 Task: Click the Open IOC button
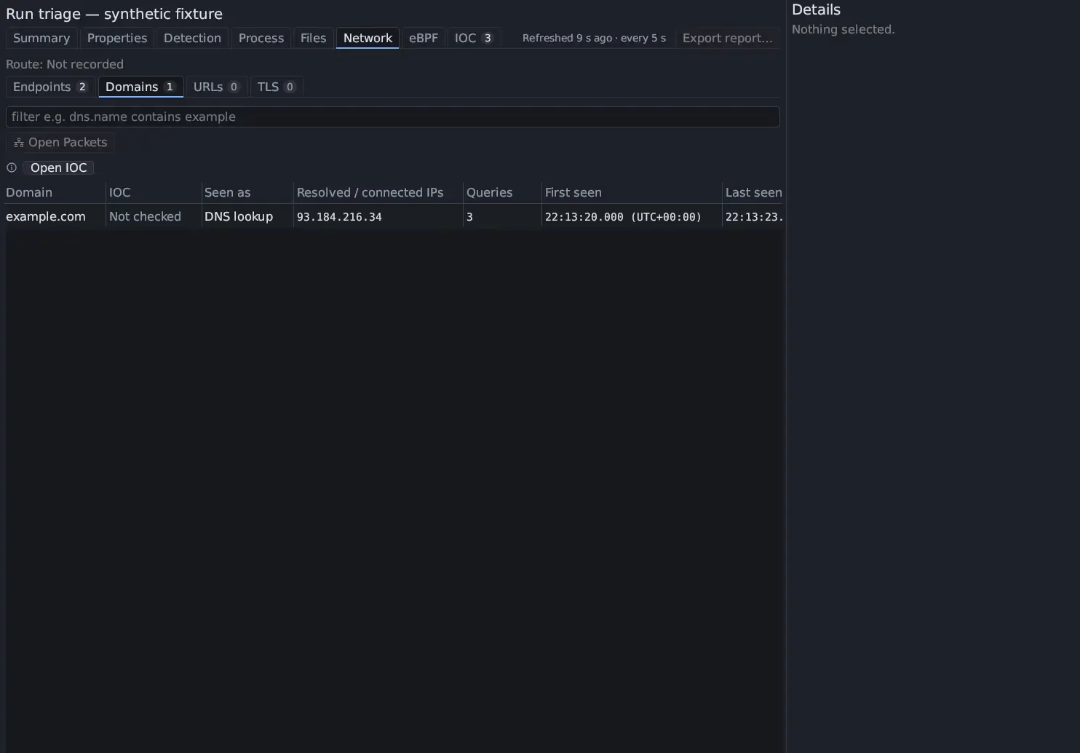pos(59,167)
